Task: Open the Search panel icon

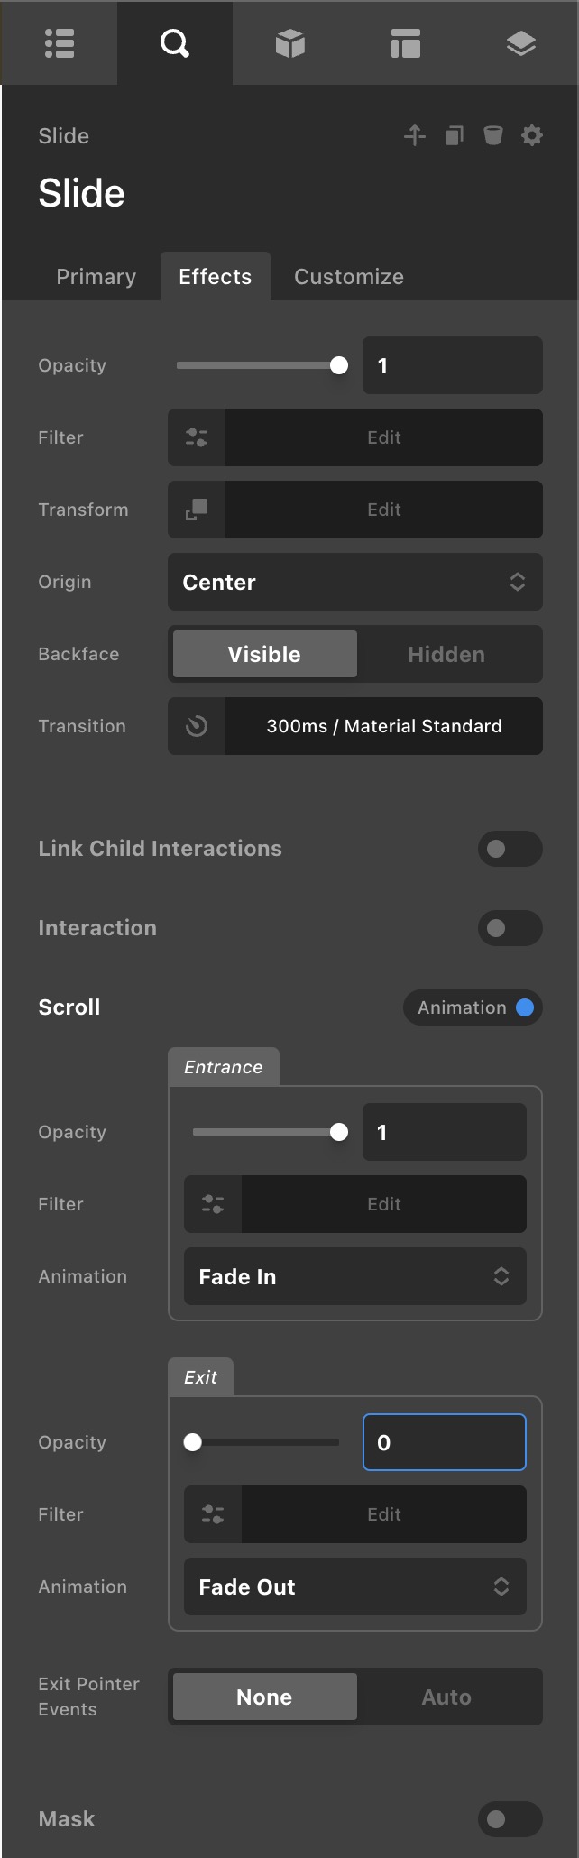Action: click(175, 42)
